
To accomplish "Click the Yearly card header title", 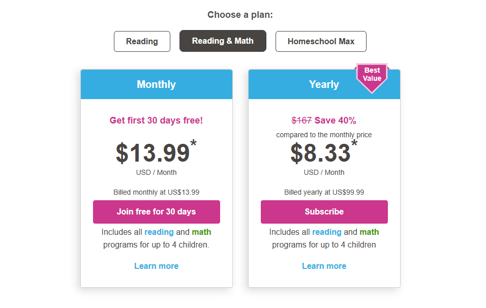I will 324,84.
